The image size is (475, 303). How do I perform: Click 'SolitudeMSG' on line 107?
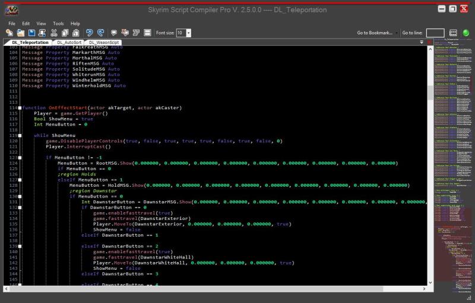click(88, 69)
